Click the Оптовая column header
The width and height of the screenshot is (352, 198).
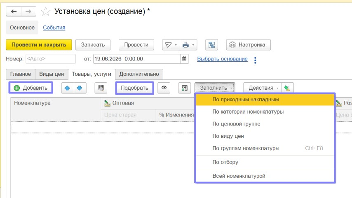coord(148,103)
